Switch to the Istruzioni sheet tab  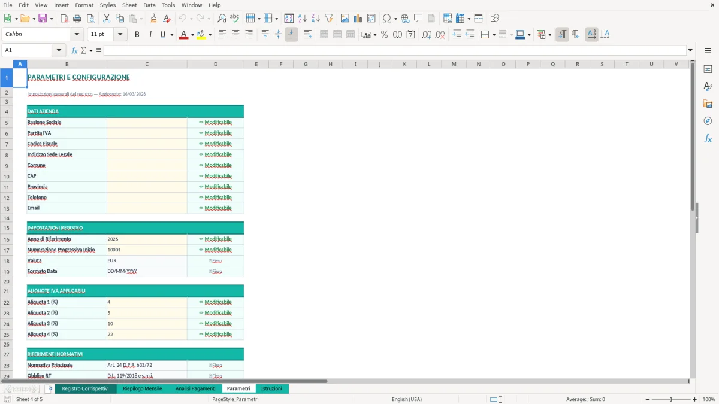271,388
